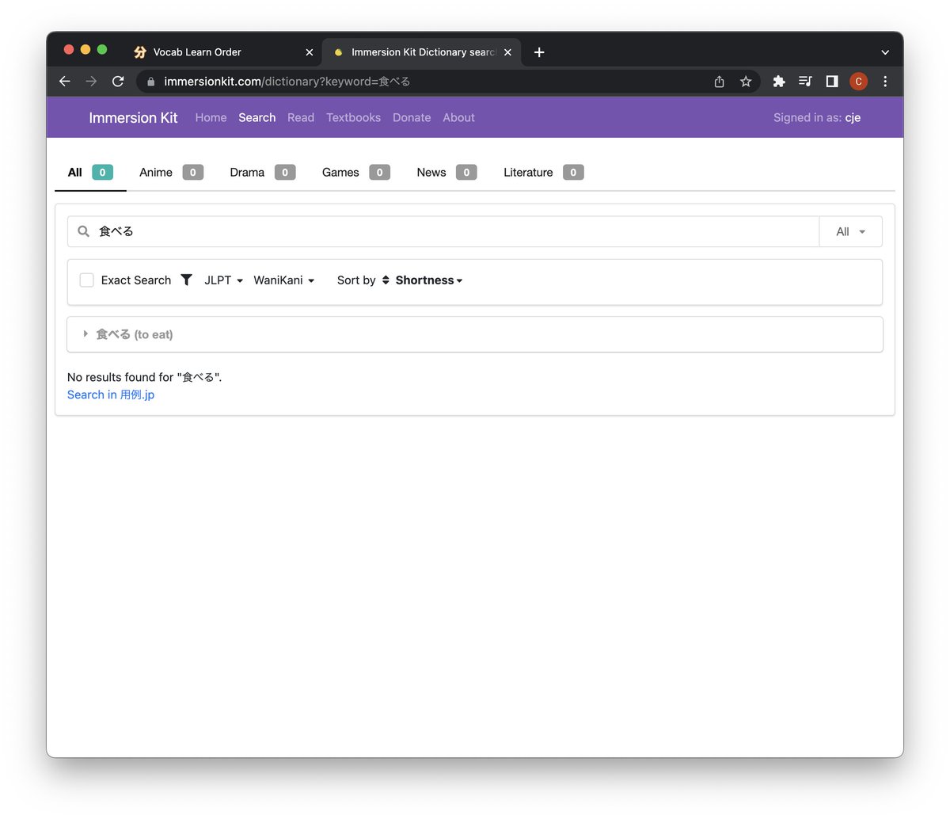Screen dimensions: 950x819
Task: Open the share page icon
Action: (719, 82)
